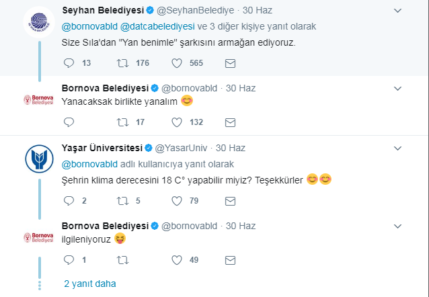The height and width of the screenshot is (297, 429).
Task: Like the "Yanacaksak birlikte yanalım" tweet
Action: pos(177,122)
